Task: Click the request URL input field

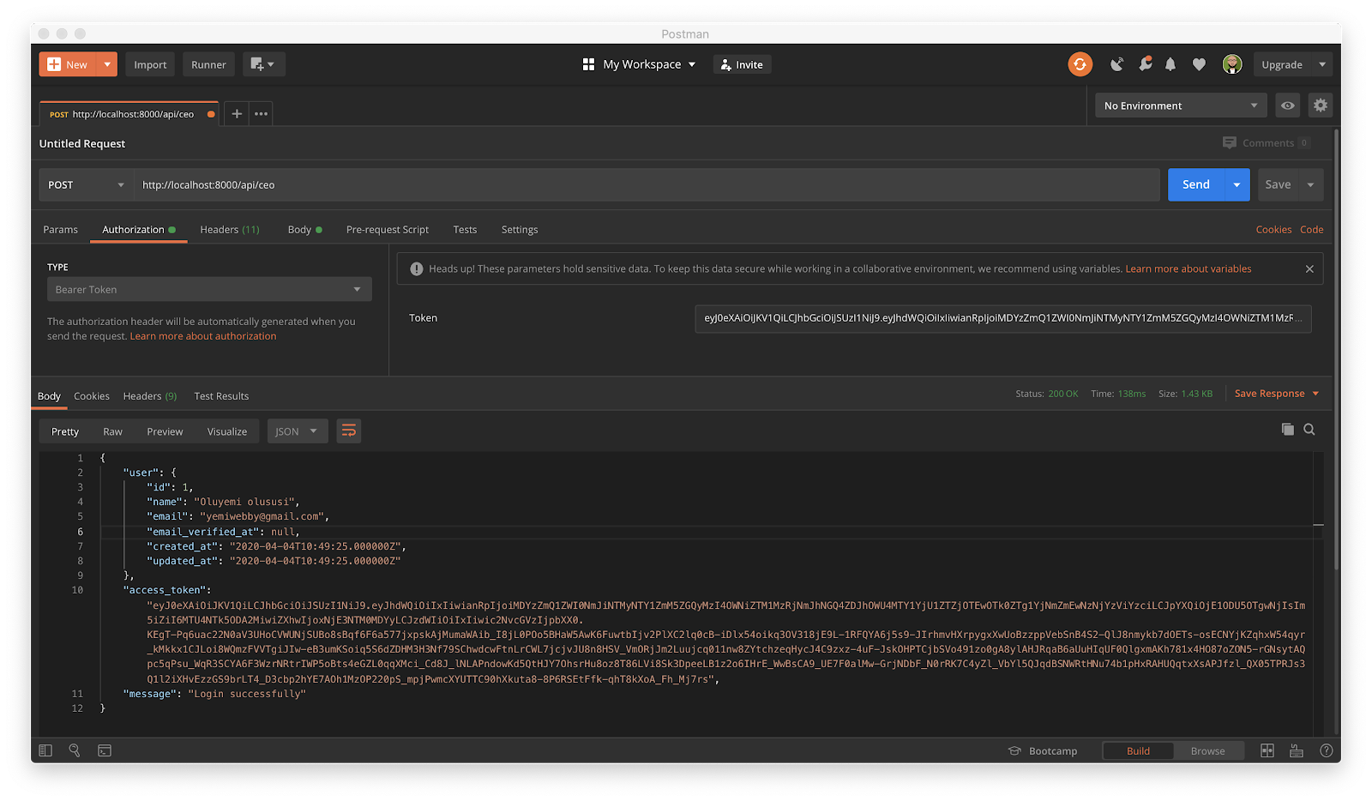Action: coord(647,185)
